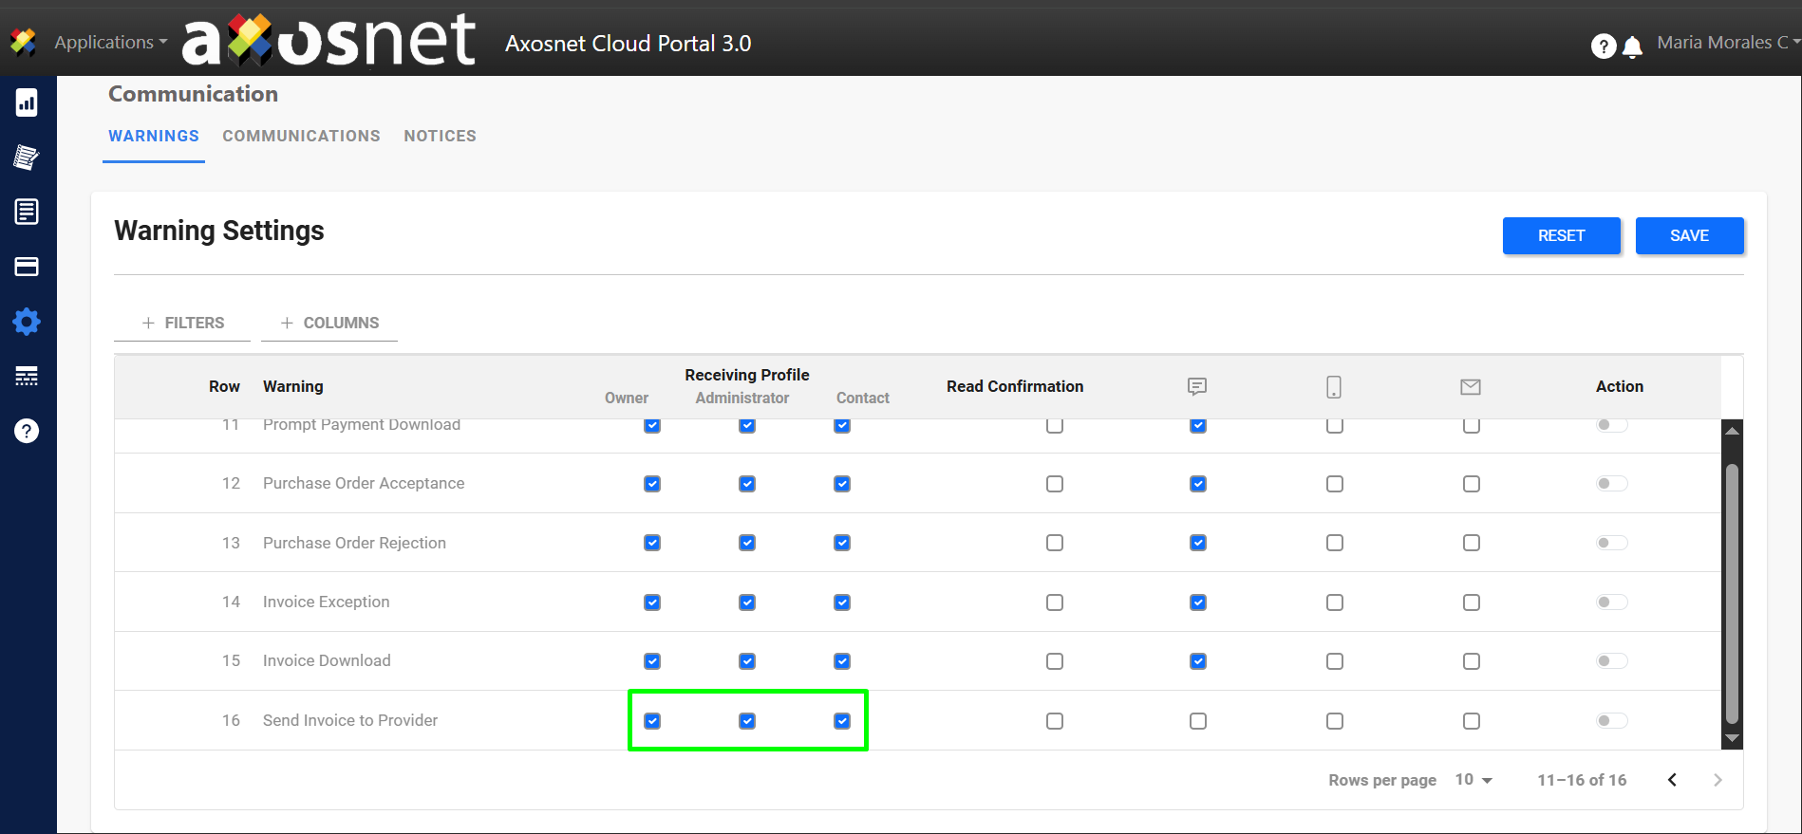Switch to the Communications tab
1802x834 pixels.
[x=301, y=136]
